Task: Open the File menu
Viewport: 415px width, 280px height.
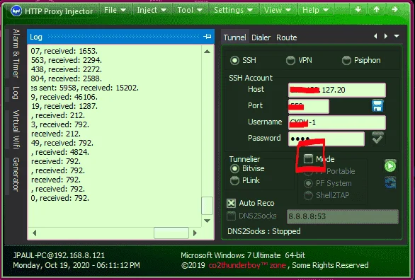Action: [115, 10]
